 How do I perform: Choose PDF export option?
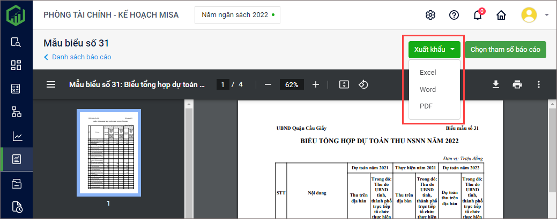426,106
